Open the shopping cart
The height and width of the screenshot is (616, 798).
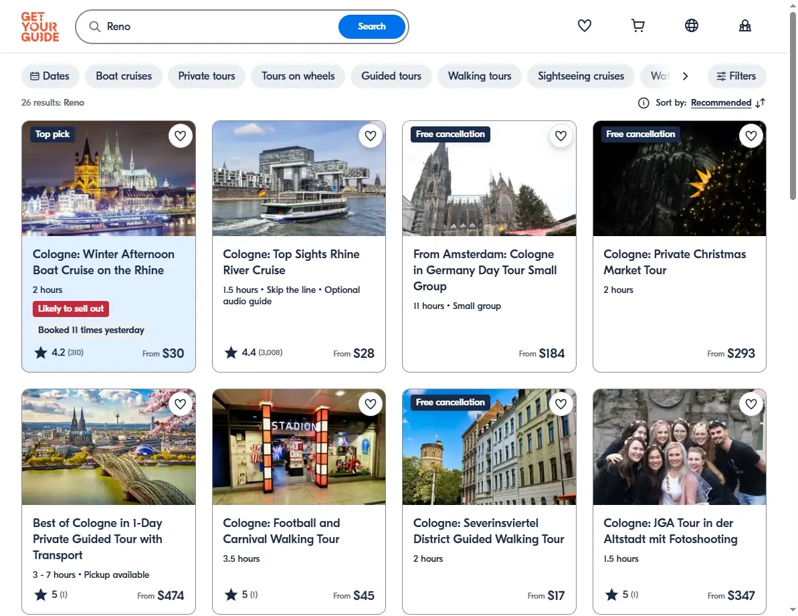pyautogui.click(x=637, y=25)
